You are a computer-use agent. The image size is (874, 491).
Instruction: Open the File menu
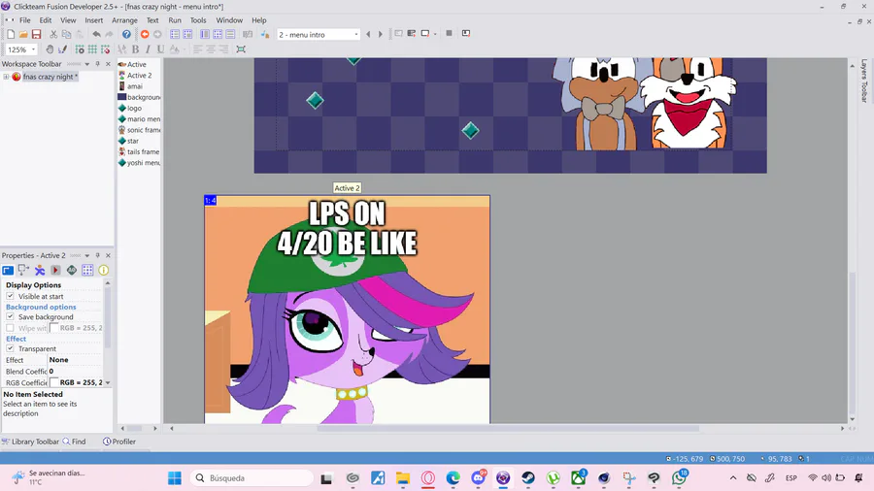pyautogui.click(x=25, y=20)
